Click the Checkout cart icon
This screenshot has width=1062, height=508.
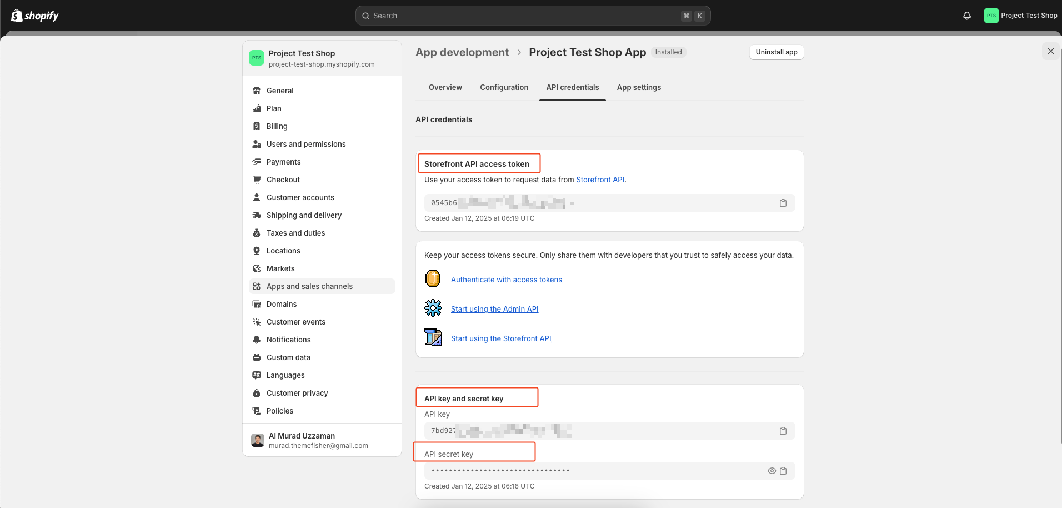[257, 180]
